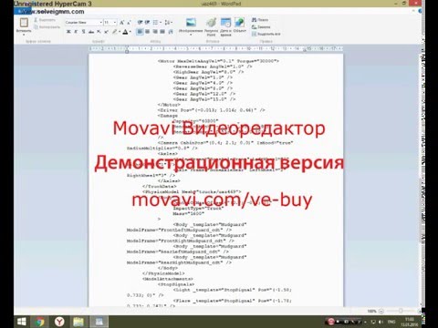Align text left
This screenshot has width=438, height=328.
coord(140,32)
